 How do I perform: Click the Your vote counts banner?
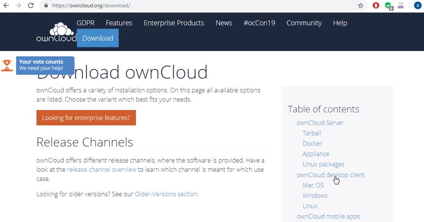point(45,65)
